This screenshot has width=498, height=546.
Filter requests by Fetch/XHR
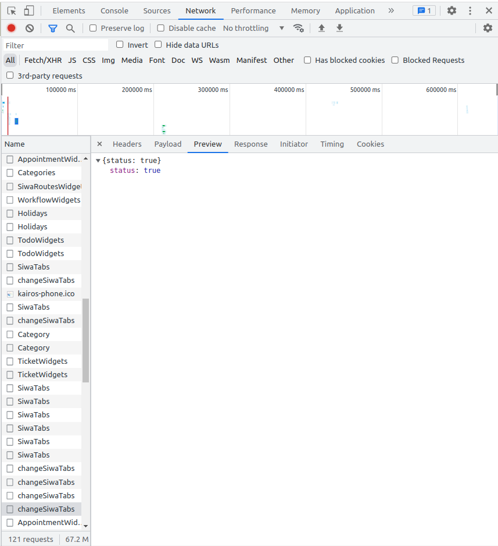(43, 60)
